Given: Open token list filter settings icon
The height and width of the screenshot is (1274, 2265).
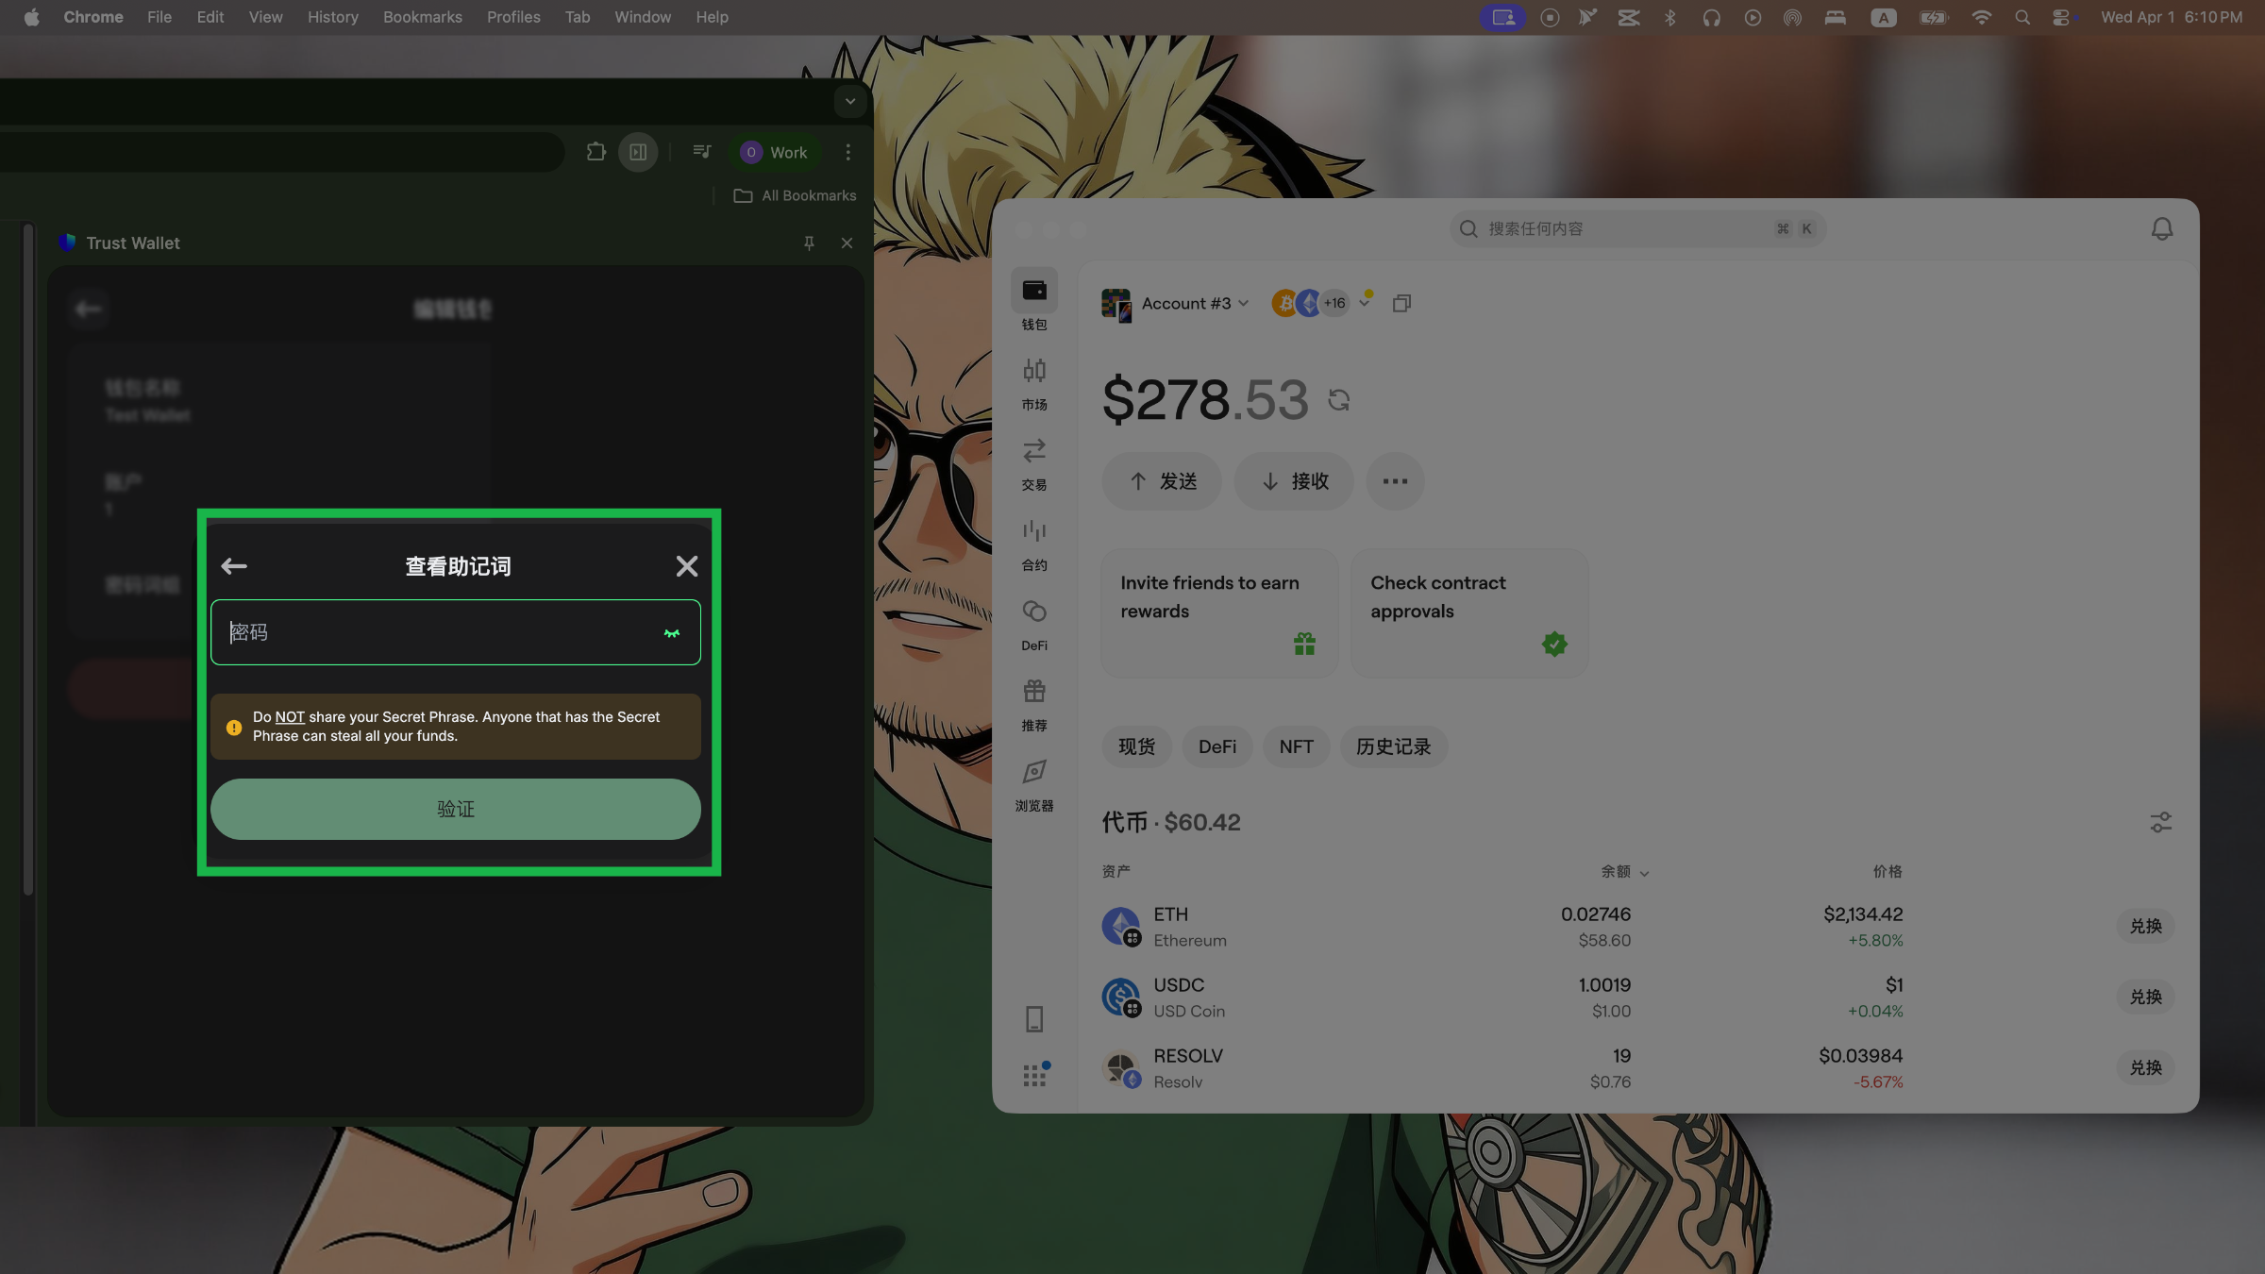Looking at the screenshot, I should (x=2160, y=823).
